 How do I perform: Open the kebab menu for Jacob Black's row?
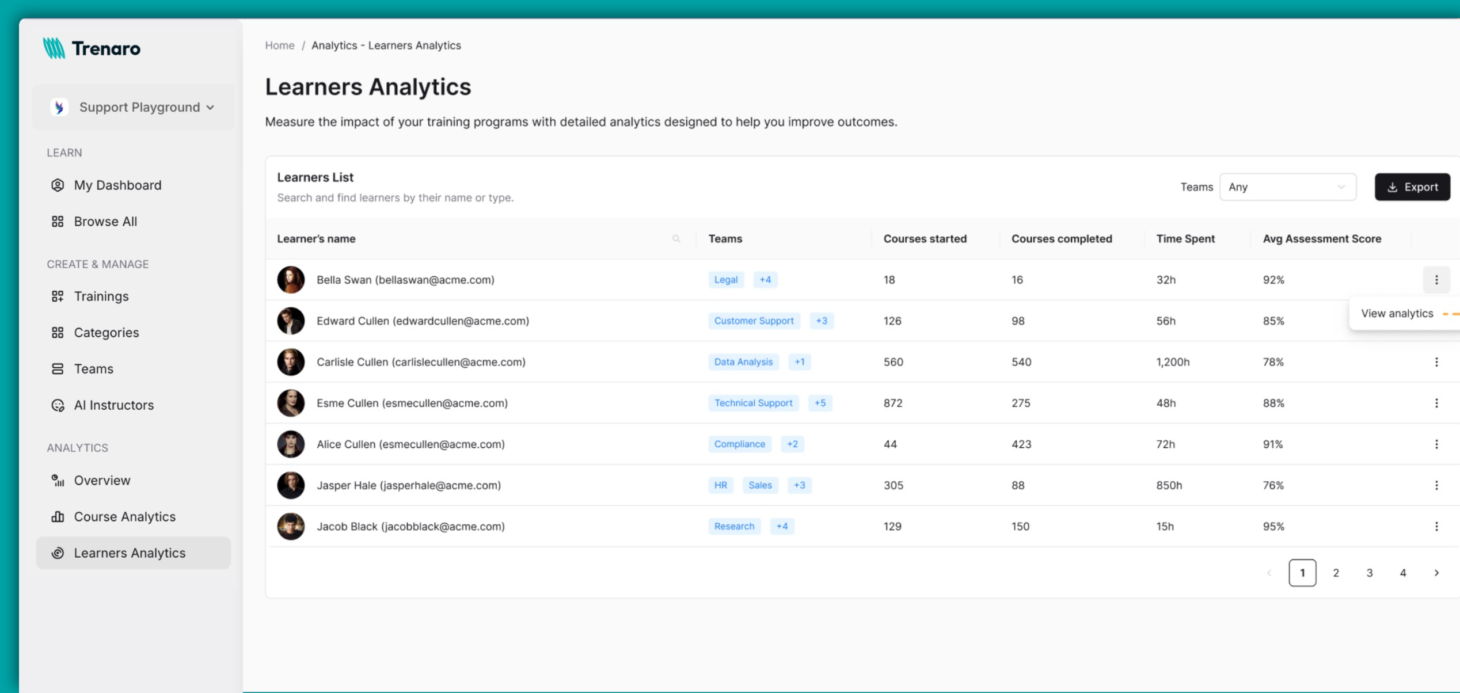point(1437,526)
